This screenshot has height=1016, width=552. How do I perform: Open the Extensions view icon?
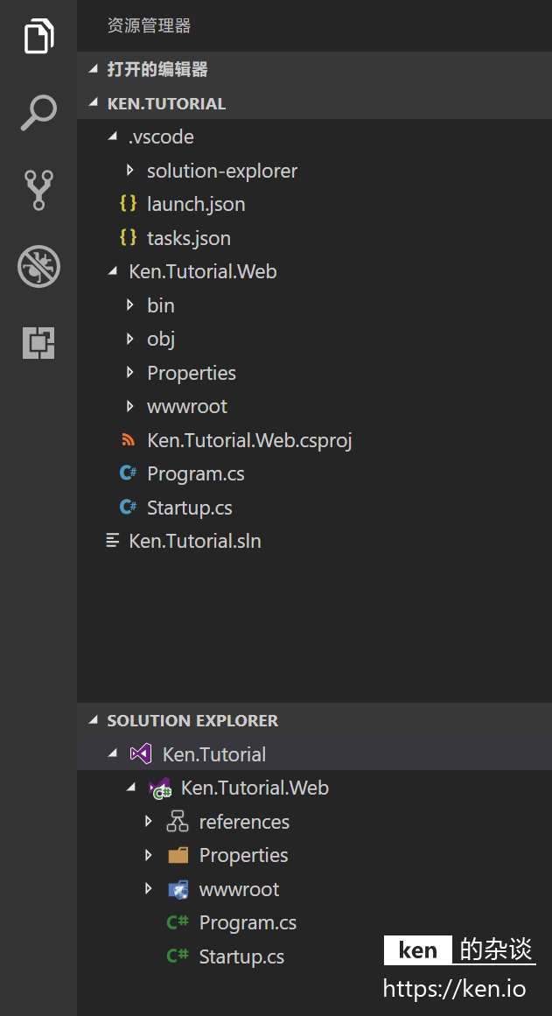(38, 343)
